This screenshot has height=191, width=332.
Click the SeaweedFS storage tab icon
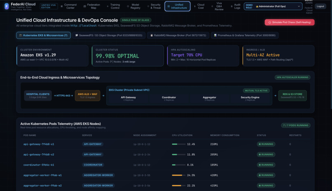77,35
